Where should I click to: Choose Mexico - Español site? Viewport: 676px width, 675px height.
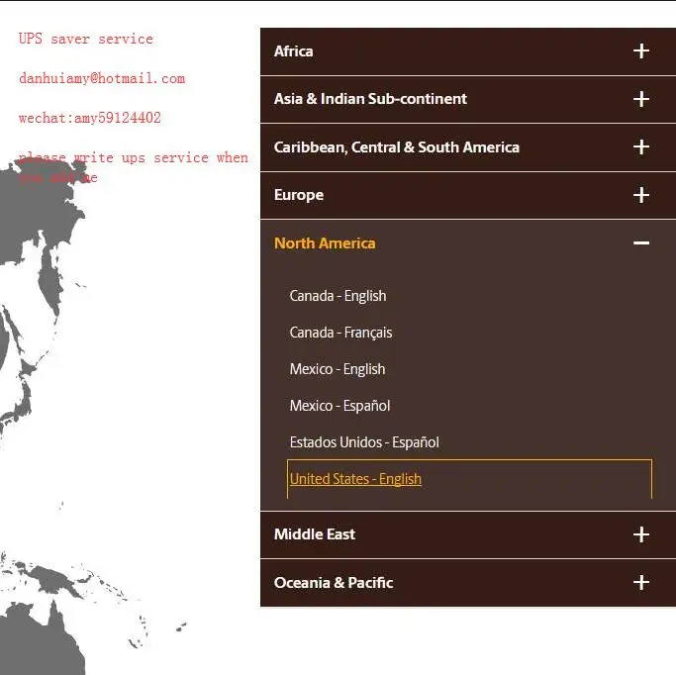[340, 406]
